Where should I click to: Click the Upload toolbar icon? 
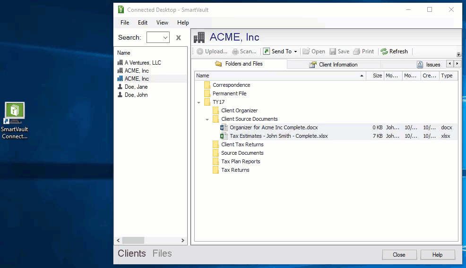coord(200,51)
